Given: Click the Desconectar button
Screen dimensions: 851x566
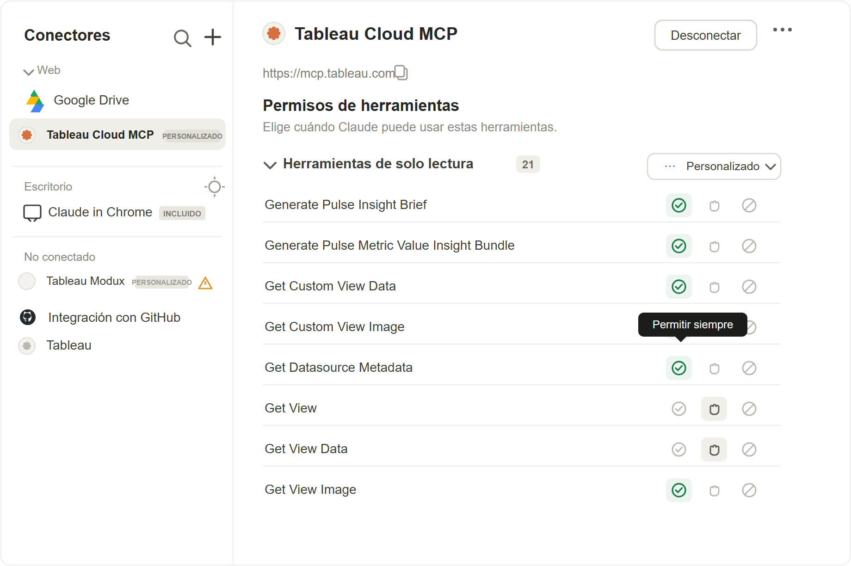Looking at the screenshot, I should pyautogui.click(x=705, y=35).
